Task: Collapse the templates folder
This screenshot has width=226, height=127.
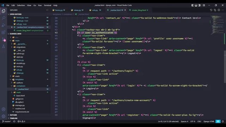Action: point(19,79)
